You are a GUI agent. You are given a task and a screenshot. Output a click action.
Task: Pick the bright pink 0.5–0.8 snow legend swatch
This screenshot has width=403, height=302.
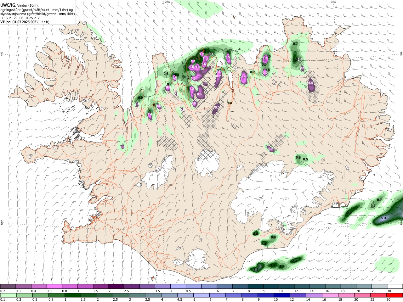(54, 286)
